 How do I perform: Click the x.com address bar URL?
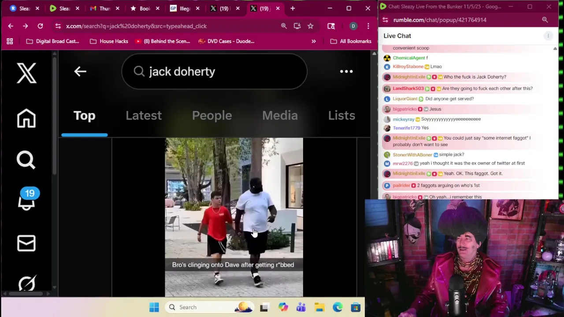pos(136,26)
